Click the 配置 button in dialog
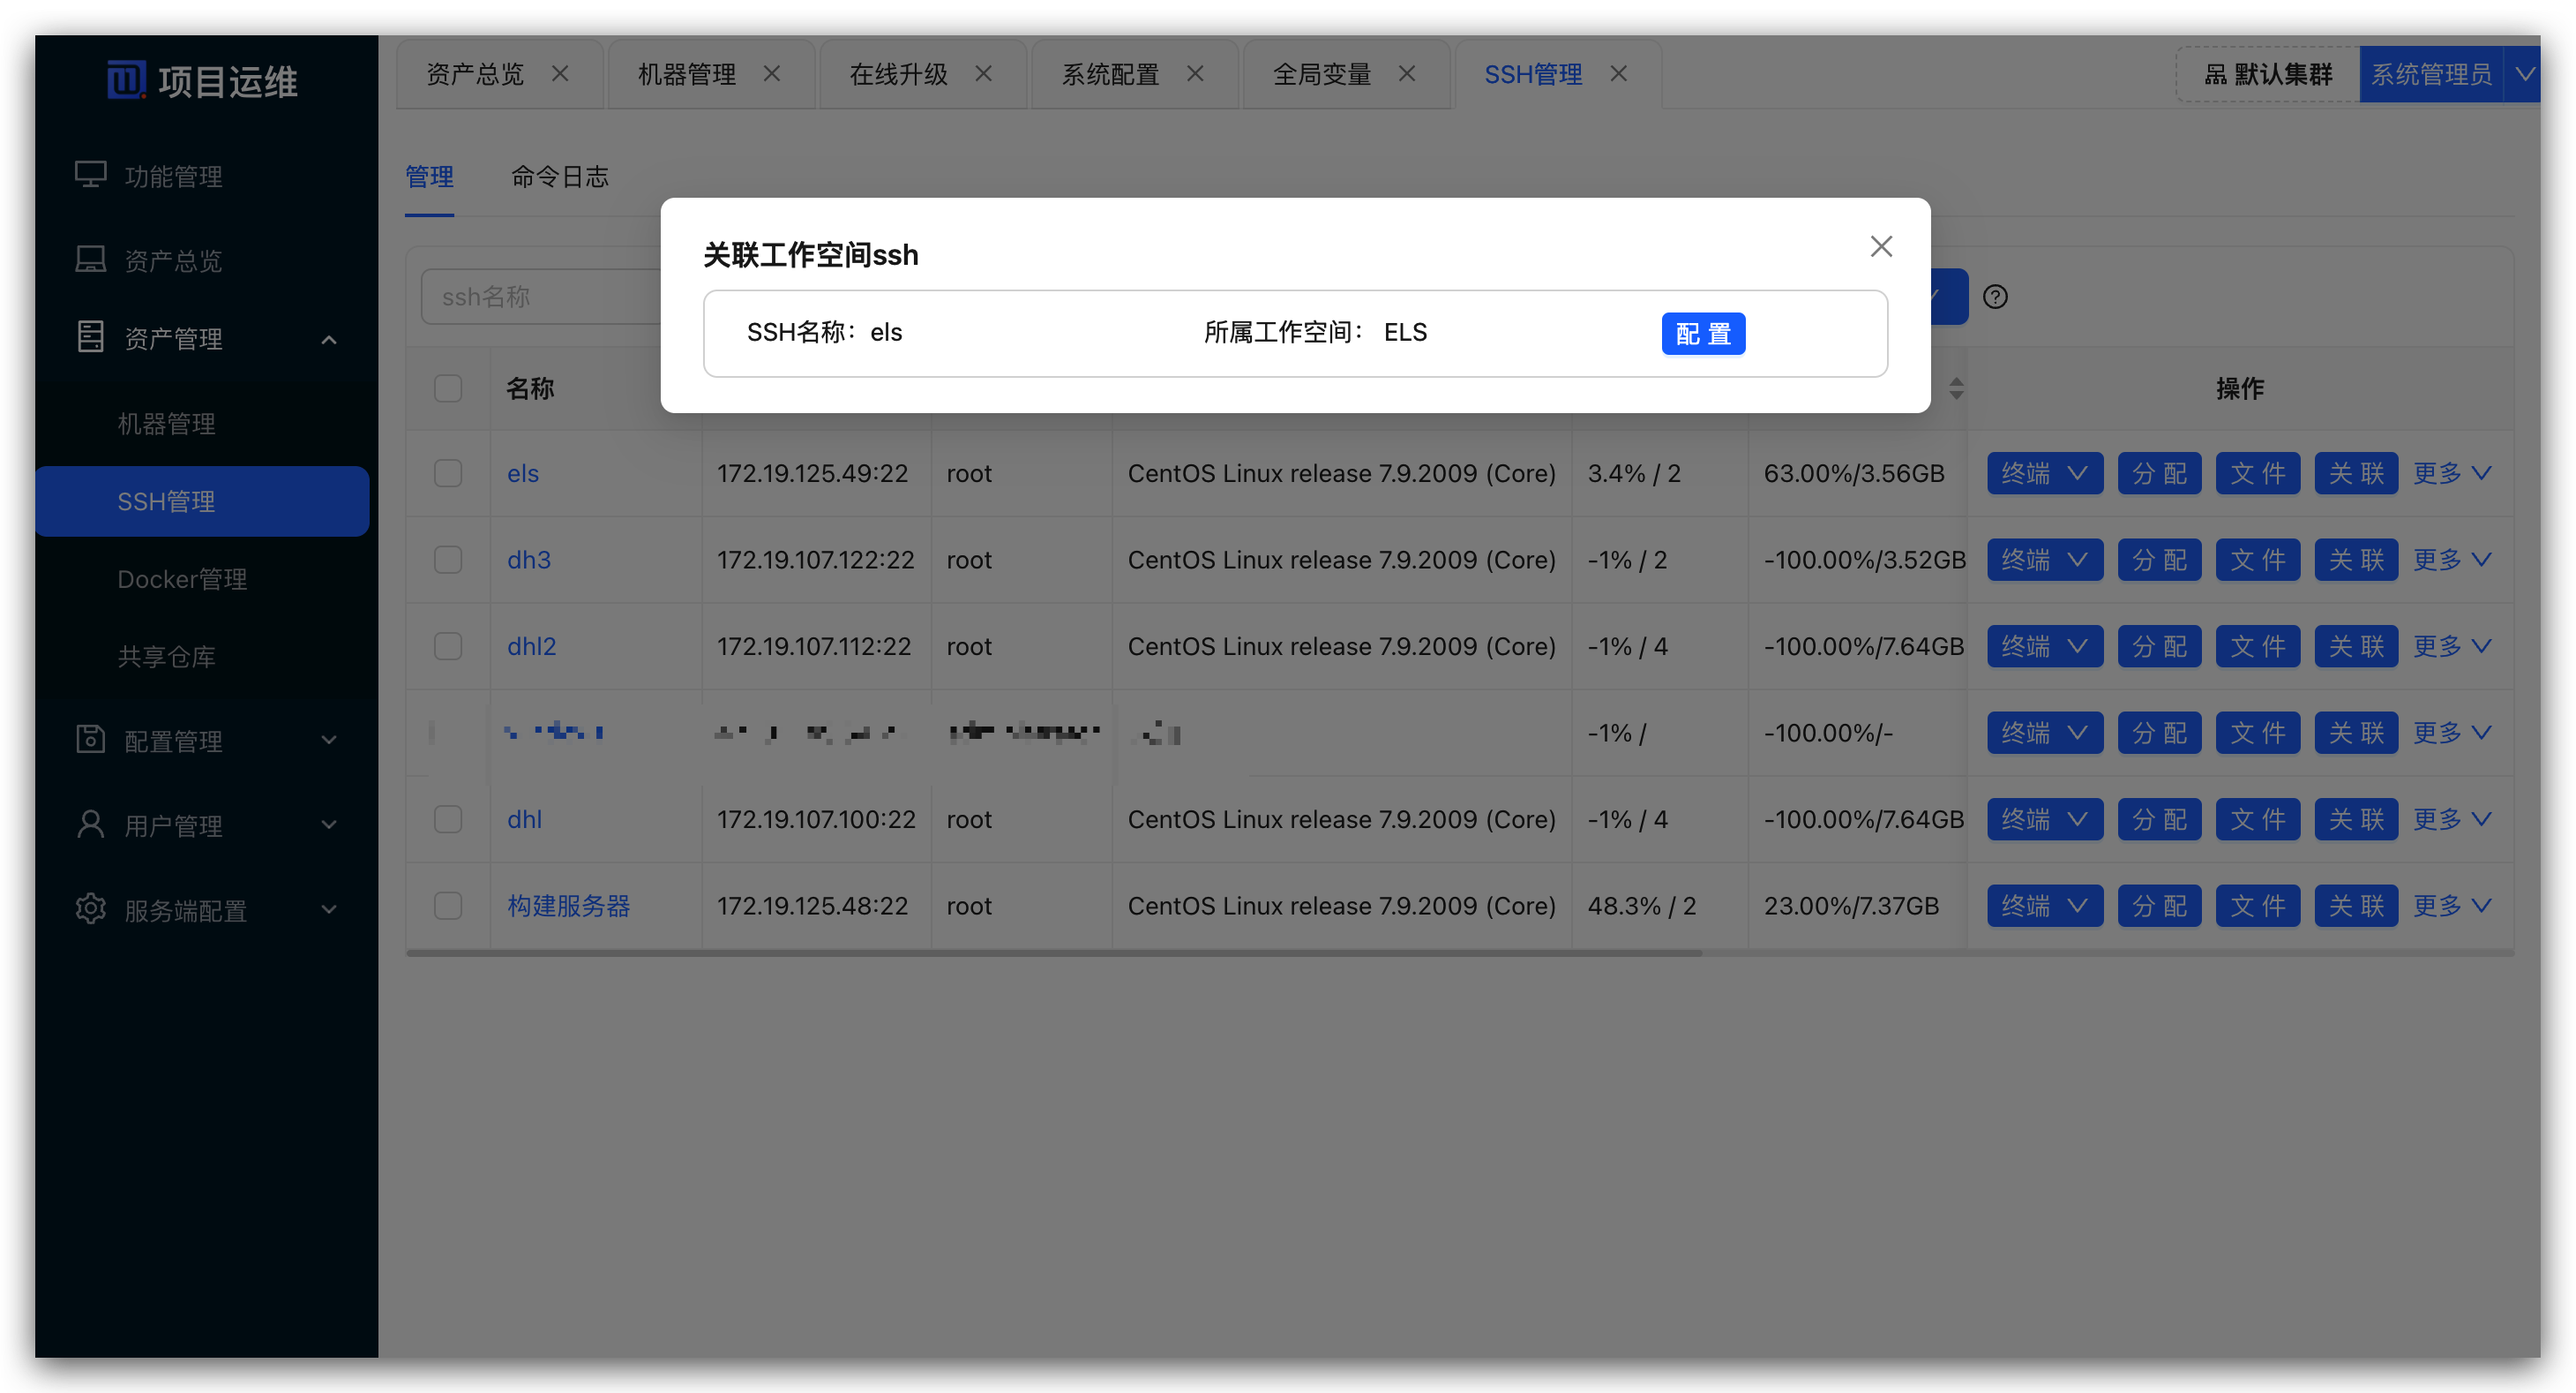Screen dimensions: 2576x1393 tap(1702, 333)
